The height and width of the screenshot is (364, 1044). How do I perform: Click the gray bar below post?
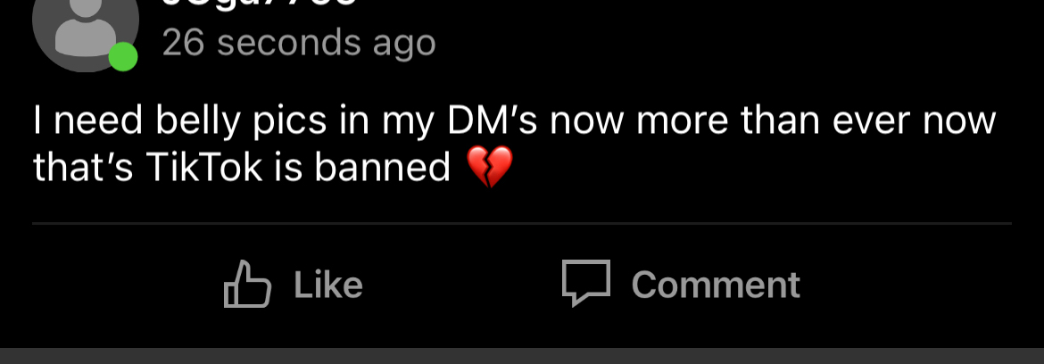click(522, 355)
